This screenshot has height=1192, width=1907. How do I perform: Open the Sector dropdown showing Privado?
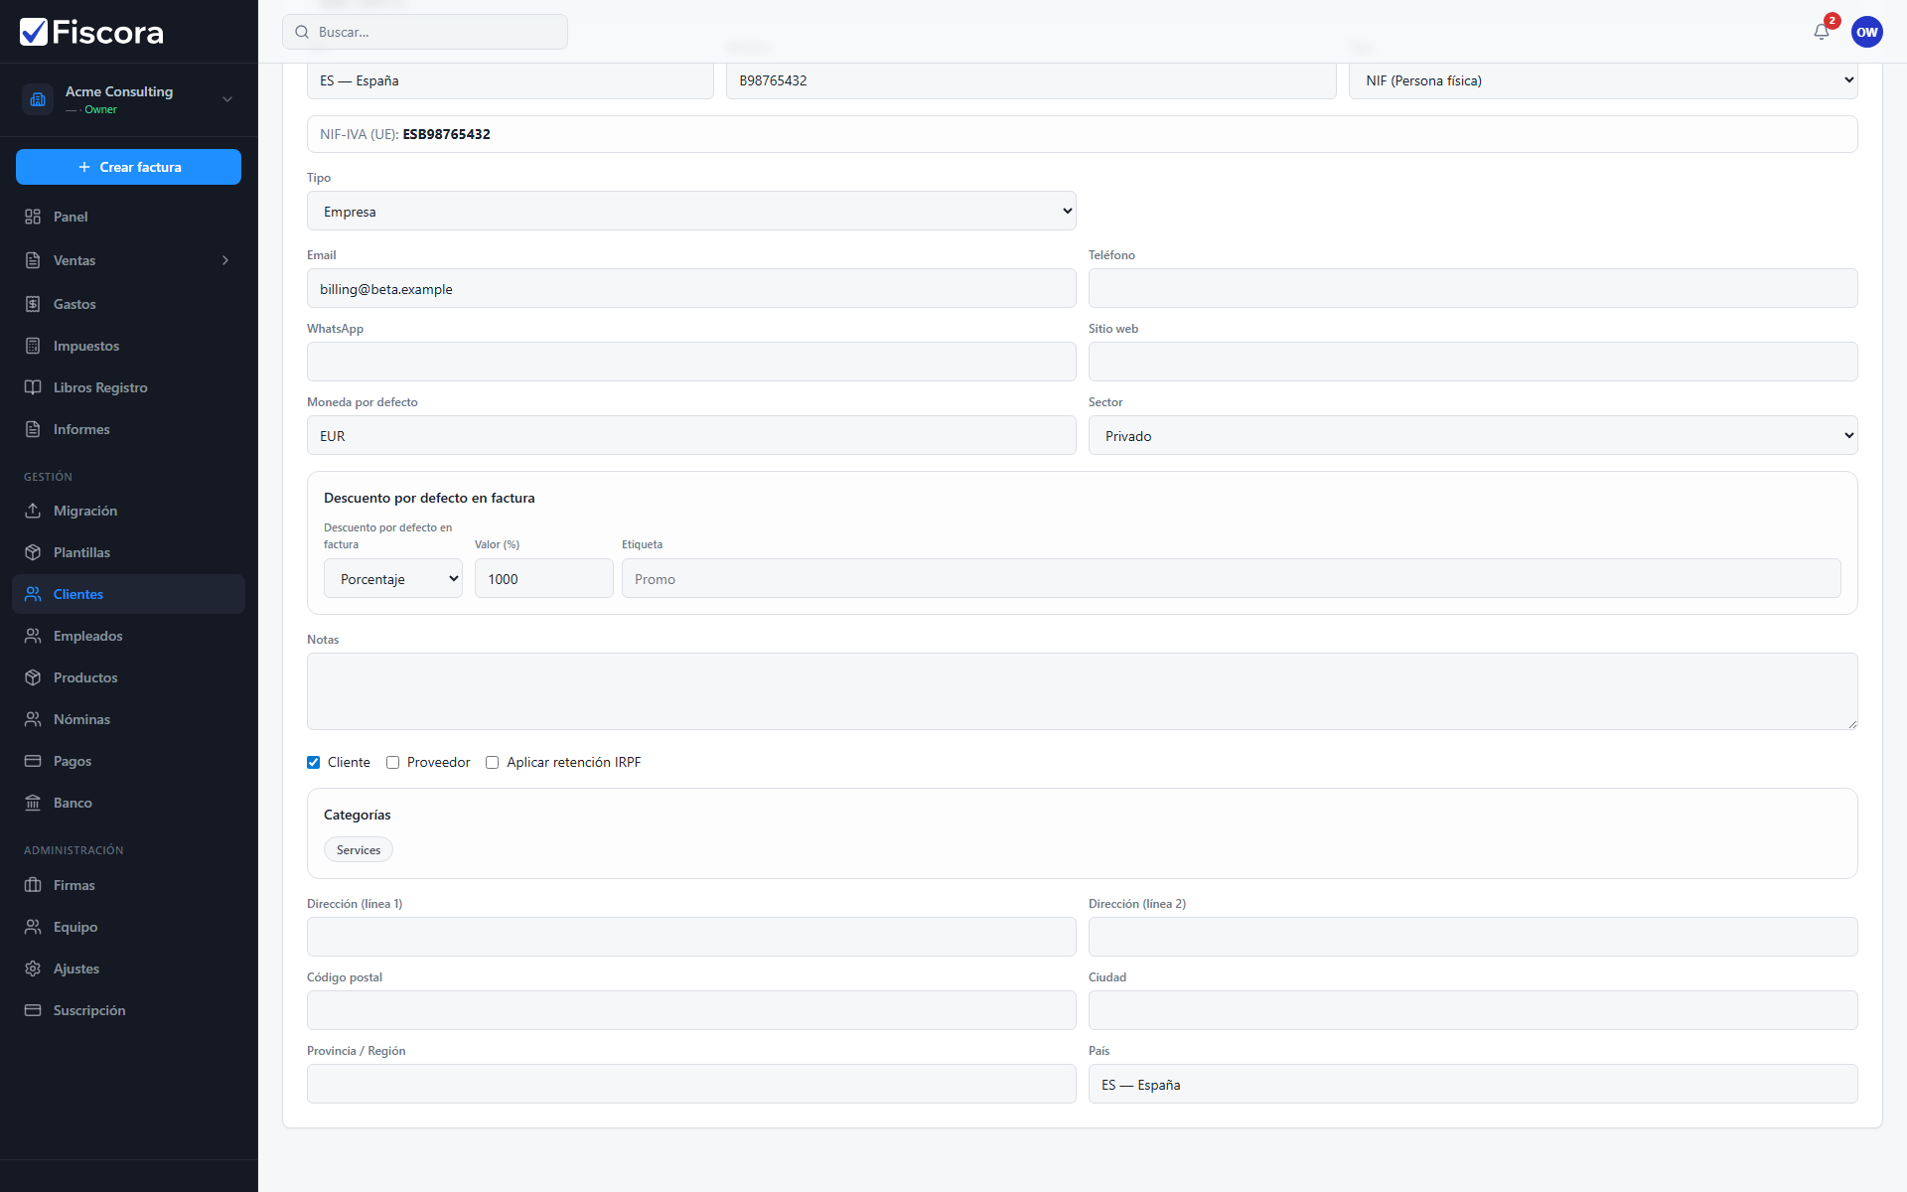(x=1473, y=435)
